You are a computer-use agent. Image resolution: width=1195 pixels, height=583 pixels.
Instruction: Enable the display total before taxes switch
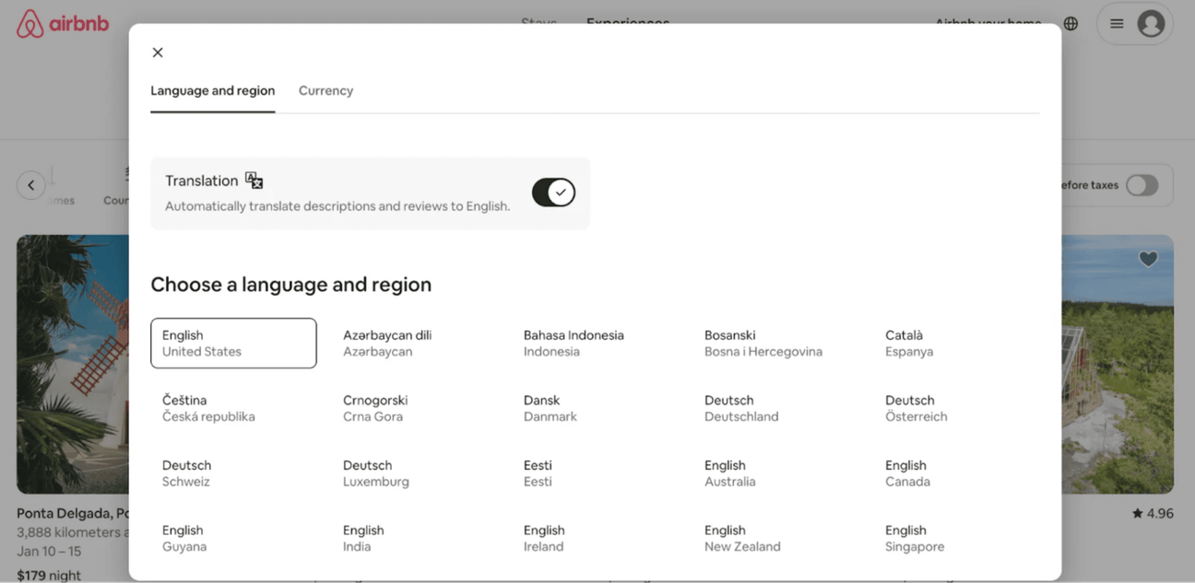point(1142,184)
